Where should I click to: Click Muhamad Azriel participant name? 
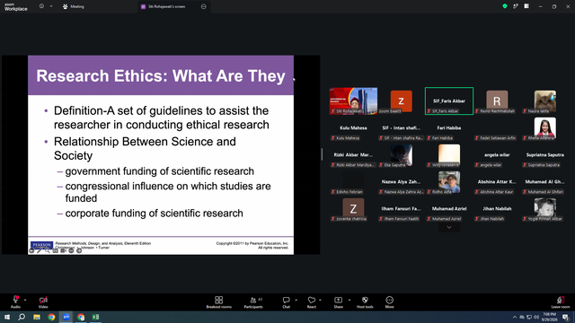449,209
